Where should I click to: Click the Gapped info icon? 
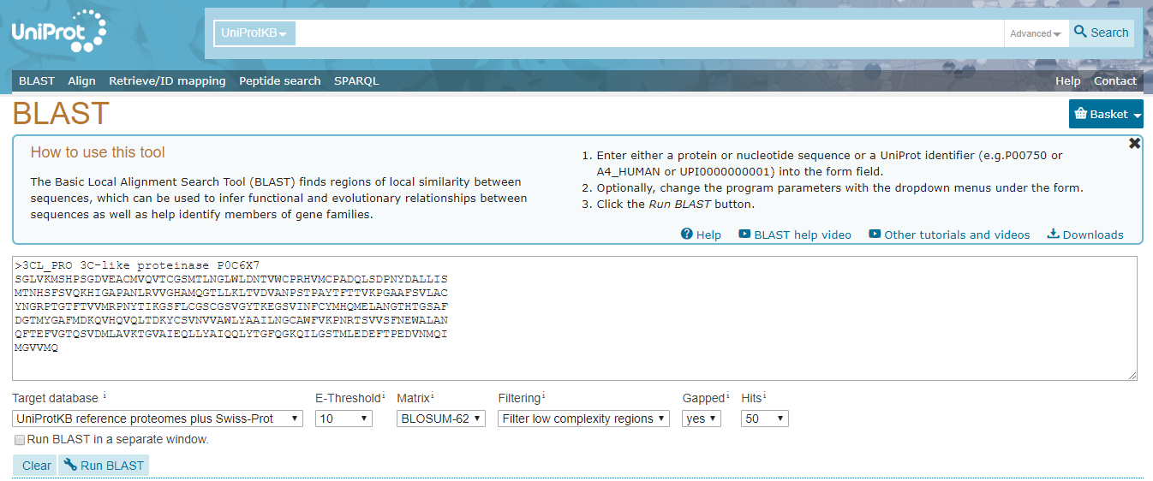(x=728, y=396)
